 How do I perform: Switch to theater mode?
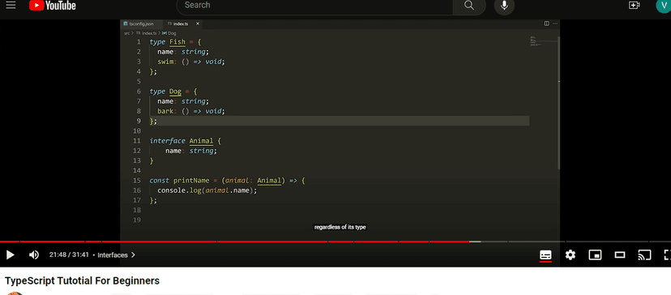pyautogui.click(x=620, y=255)
